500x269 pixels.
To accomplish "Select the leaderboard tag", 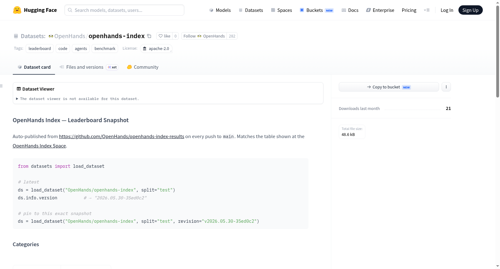I will pyautogui.click(x=40, y=48).
